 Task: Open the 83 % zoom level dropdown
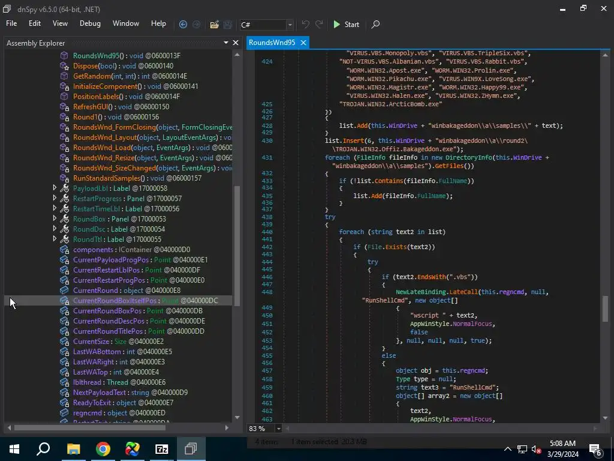278,429
